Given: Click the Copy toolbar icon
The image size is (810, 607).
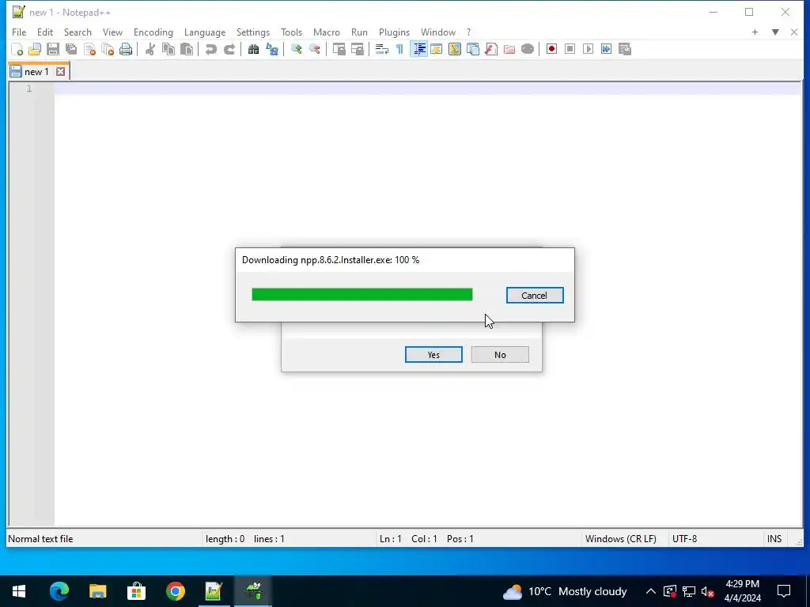Looking at the screenshot, I should click(x=168, y=49).
